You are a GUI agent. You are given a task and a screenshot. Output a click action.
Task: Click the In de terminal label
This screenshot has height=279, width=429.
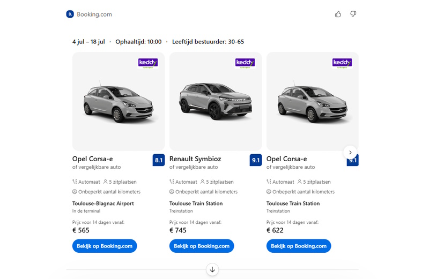click(x=86, y=211)
